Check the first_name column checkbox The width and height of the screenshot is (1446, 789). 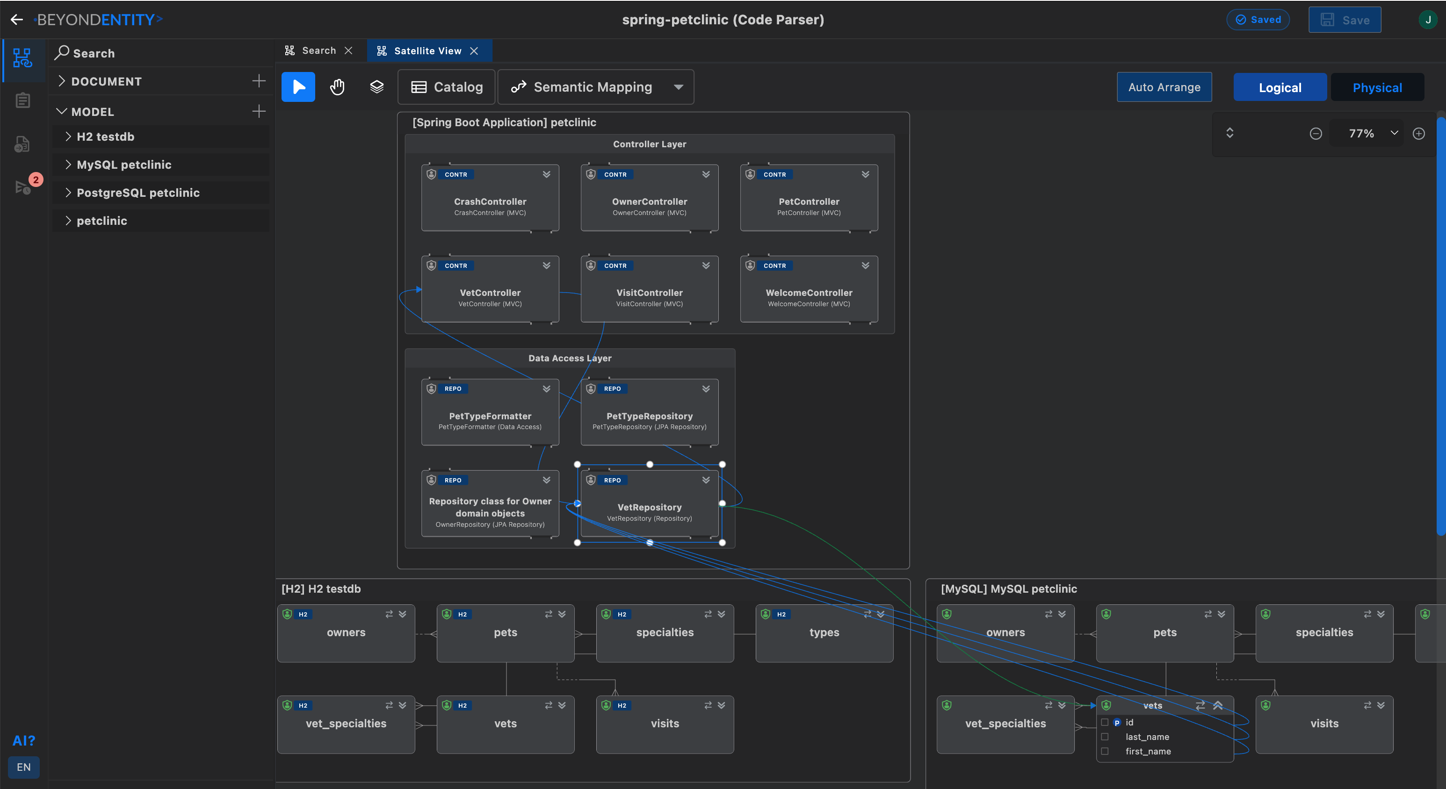(x=1104, y=752)
